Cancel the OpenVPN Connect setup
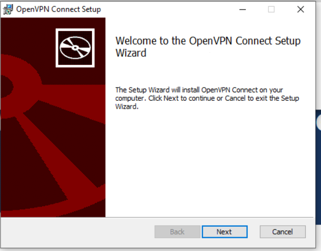This screenshot has width=321, height=251. (283, 231)
